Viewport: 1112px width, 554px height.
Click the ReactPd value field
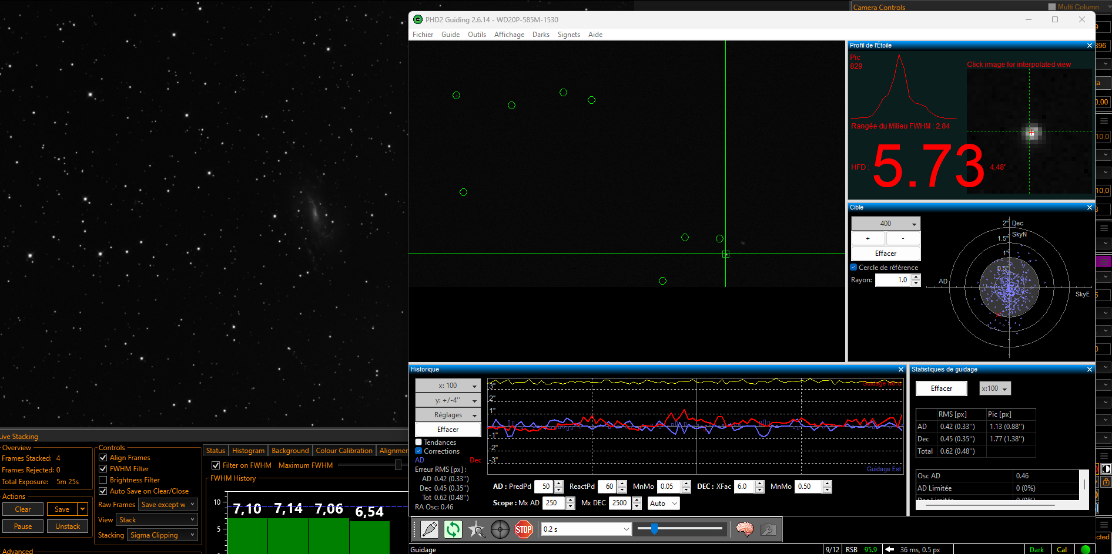[x=608, y=487]
